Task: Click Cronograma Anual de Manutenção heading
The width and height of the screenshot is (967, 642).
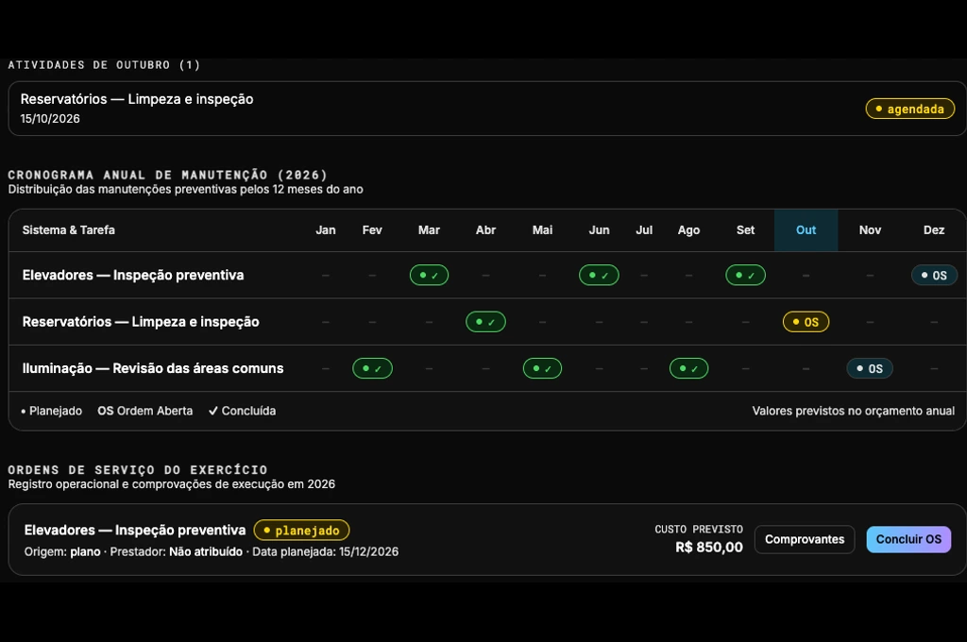Action: pyautogui.click(x=167, y=176)
